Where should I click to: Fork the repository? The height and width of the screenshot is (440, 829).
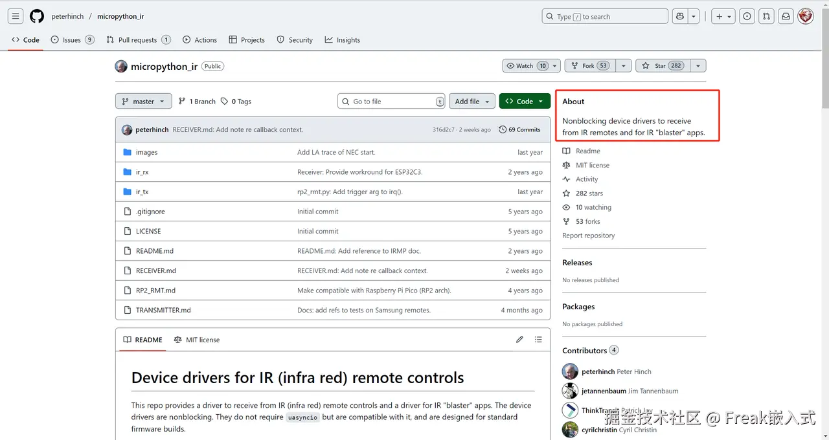coord(590,66)
